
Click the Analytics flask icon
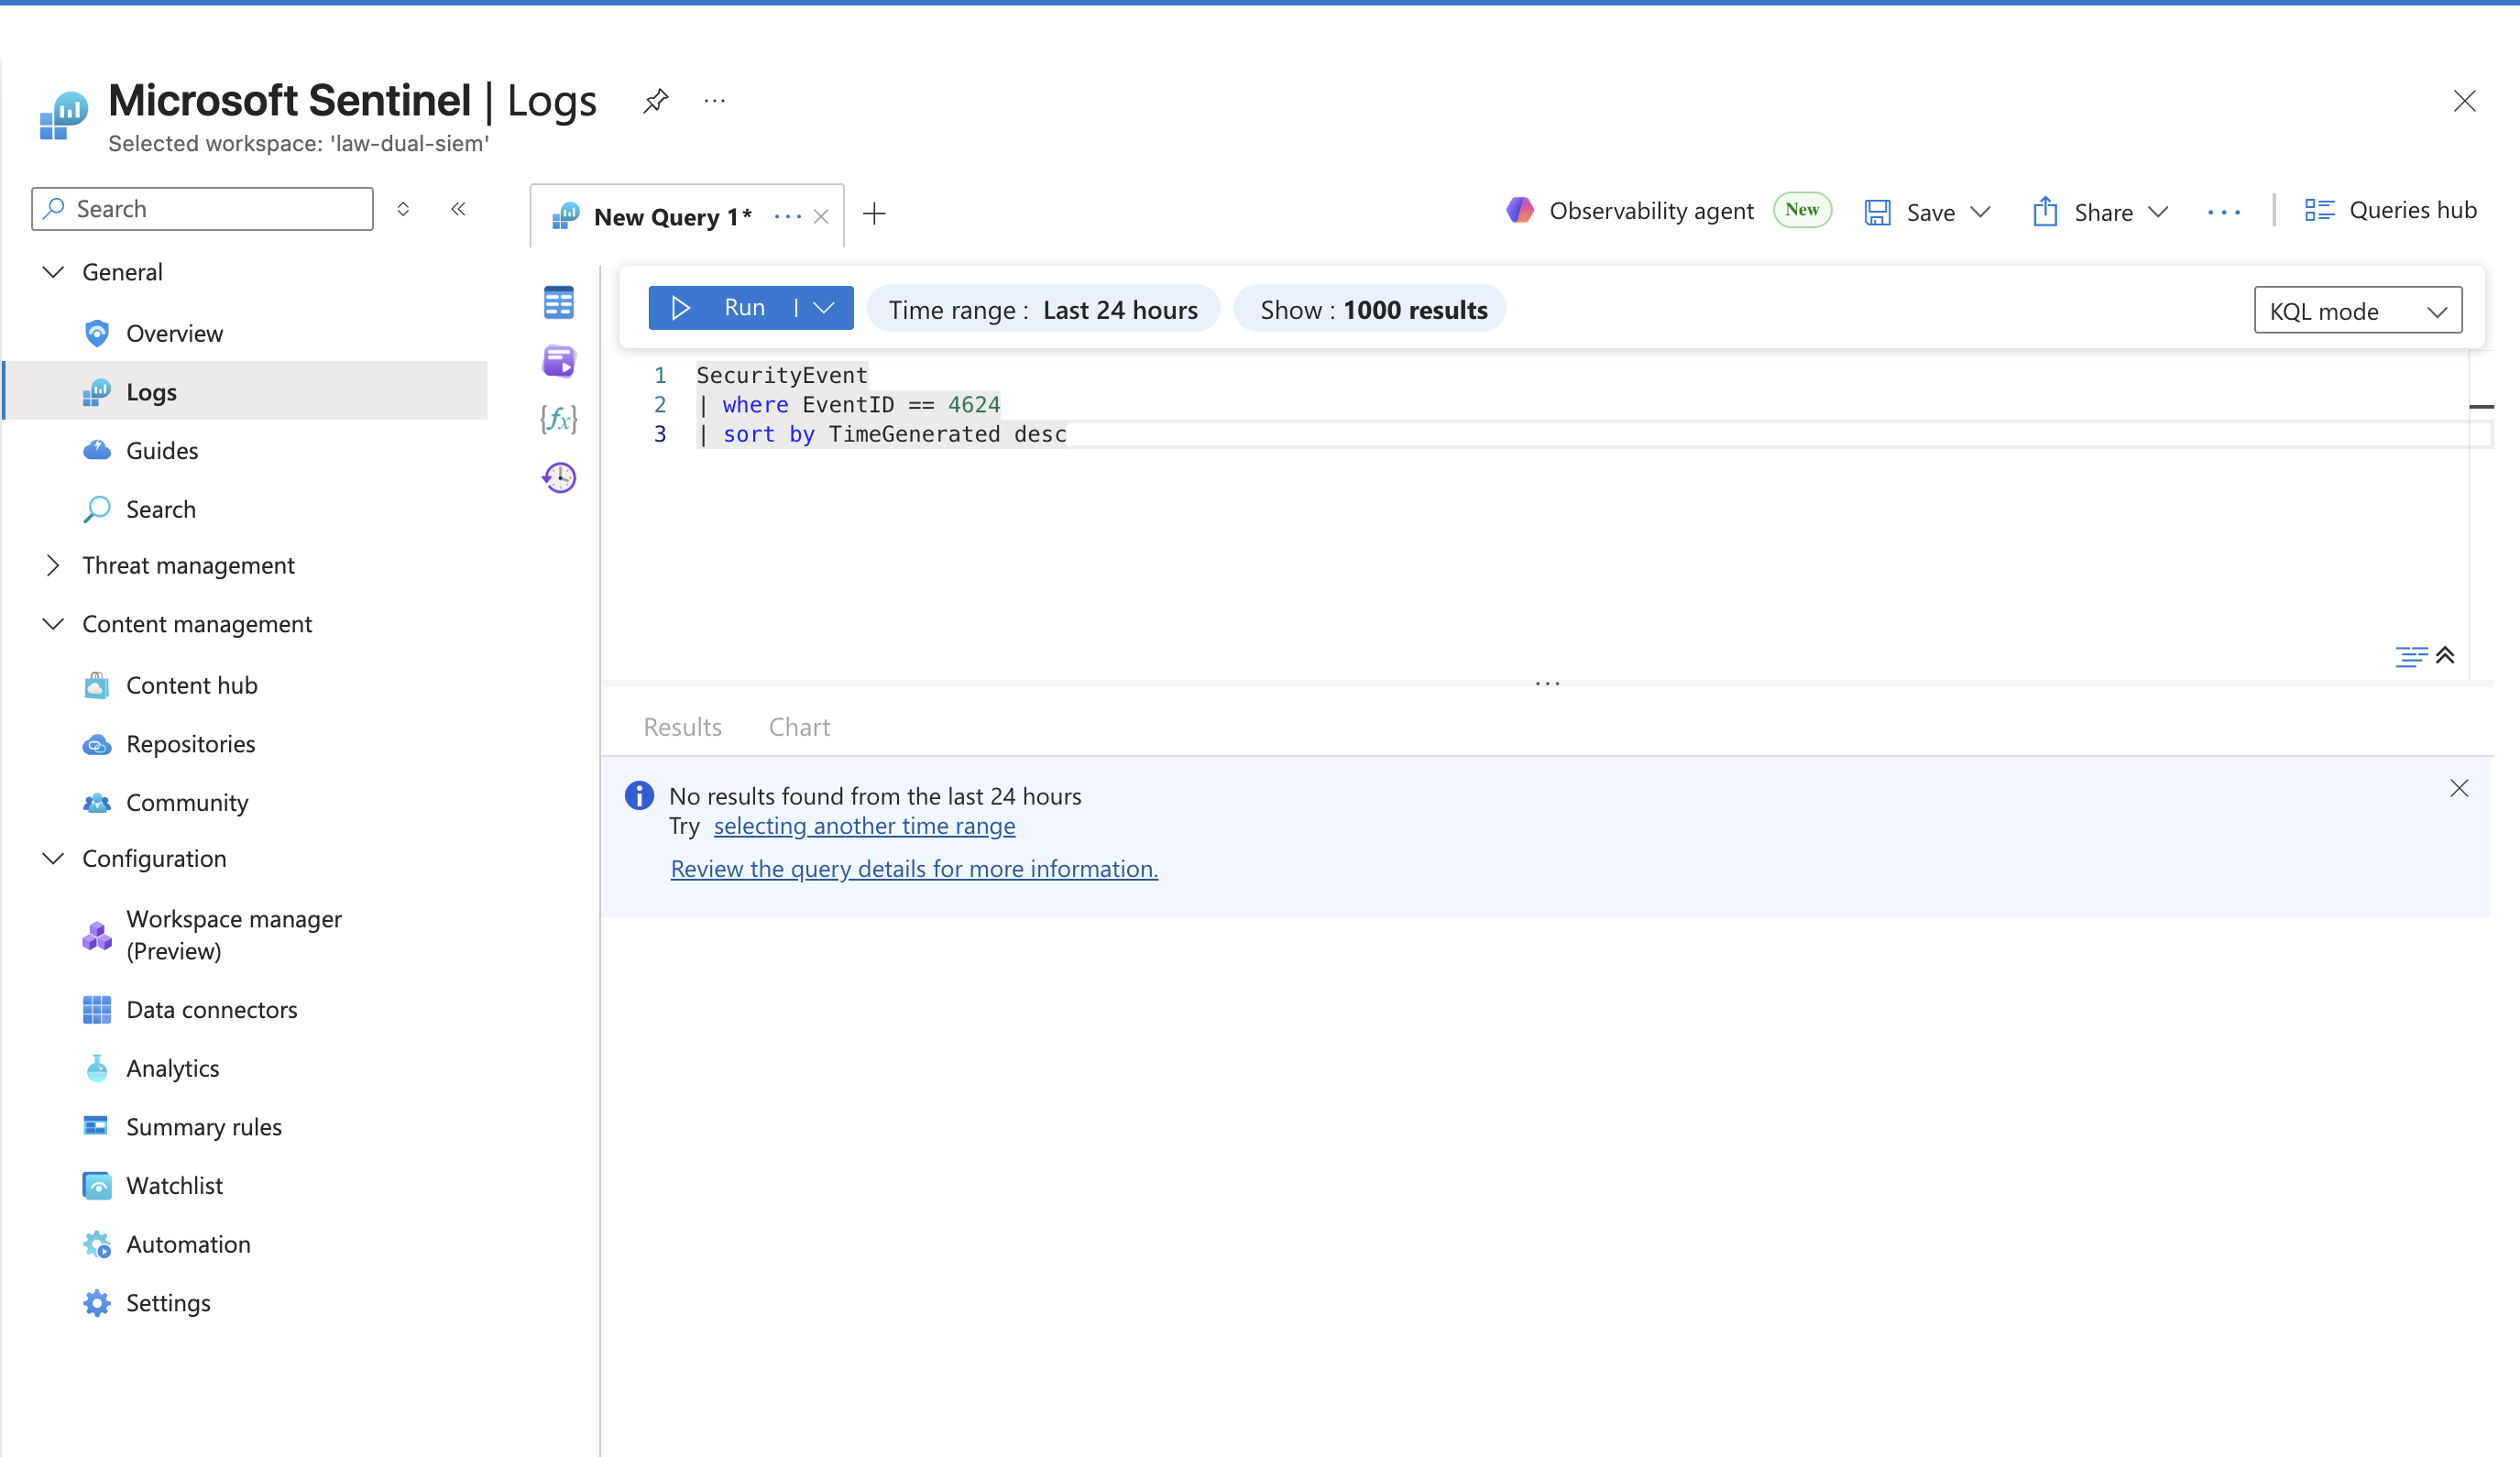97,1068
